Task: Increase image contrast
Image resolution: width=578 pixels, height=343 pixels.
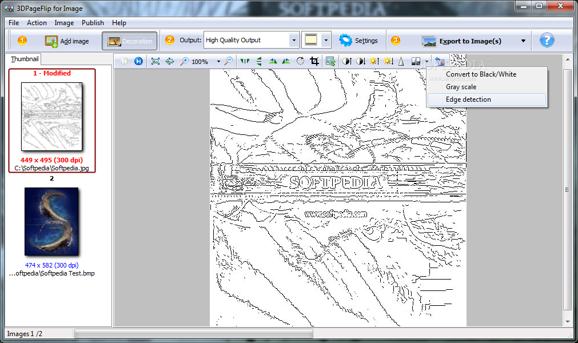Action: click(346, 61)
